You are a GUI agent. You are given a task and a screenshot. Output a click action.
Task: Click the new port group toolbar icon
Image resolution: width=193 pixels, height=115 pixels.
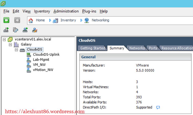coord(25,30)
